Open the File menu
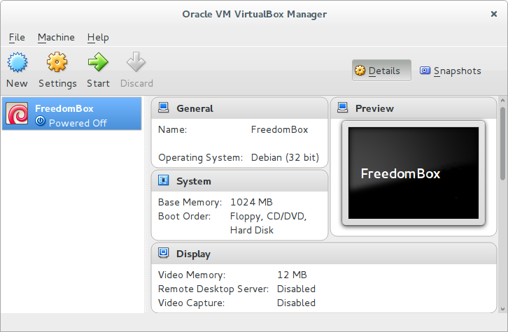 pyautogui.click(x=17, y=38)
